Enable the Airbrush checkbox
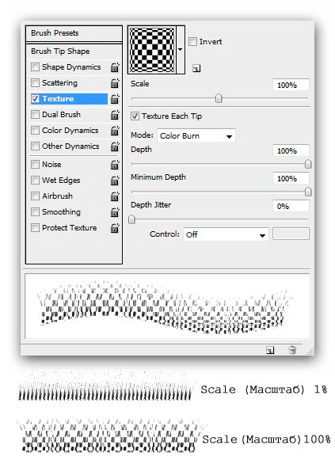 [x=35, y=196]
